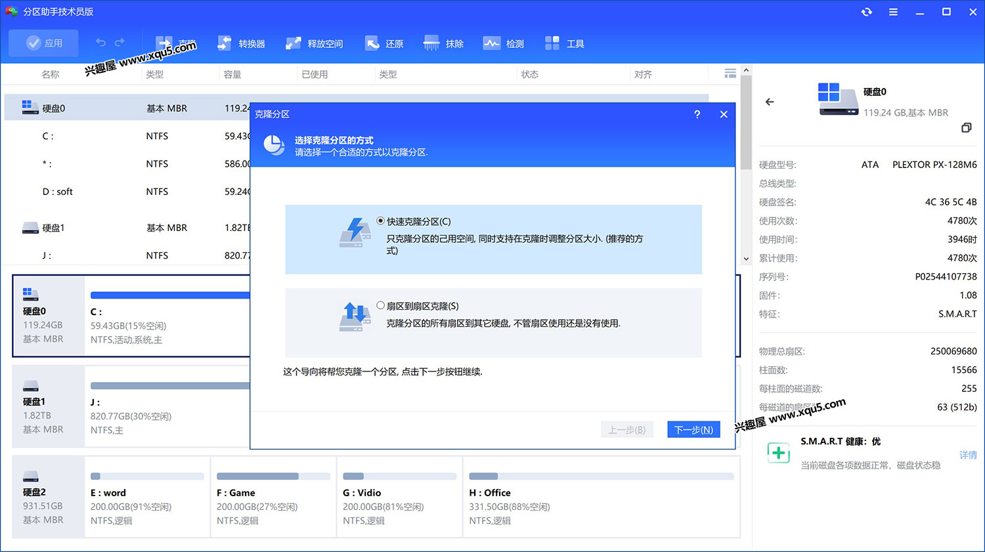This screenshot has height=552, width=985.
Task: Click the Apply (应用) button
Action: point(43,43)
